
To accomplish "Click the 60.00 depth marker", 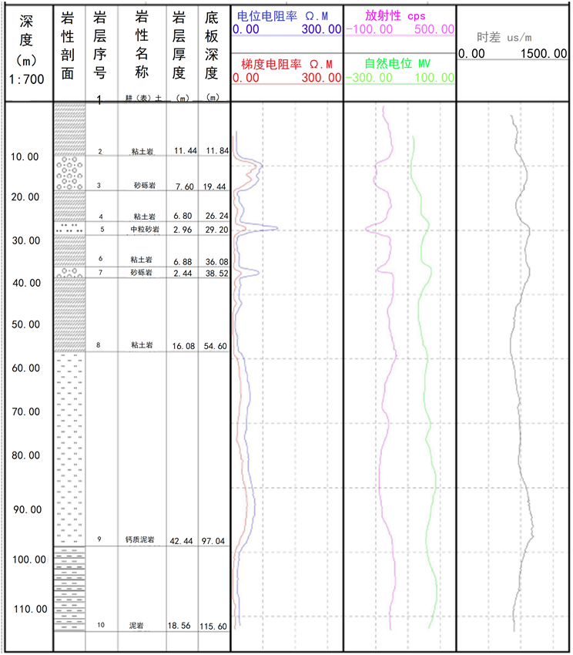I will tap(26, 368).
